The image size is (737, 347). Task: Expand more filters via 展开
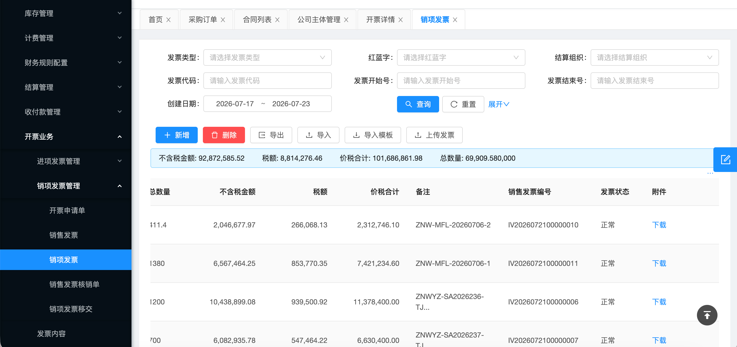tap(498, 104)
